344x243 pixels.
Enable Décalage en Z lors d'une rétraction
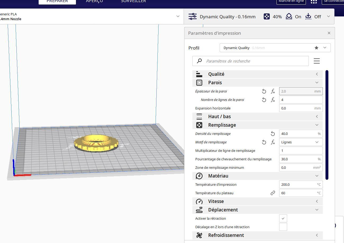coord(283,227)
